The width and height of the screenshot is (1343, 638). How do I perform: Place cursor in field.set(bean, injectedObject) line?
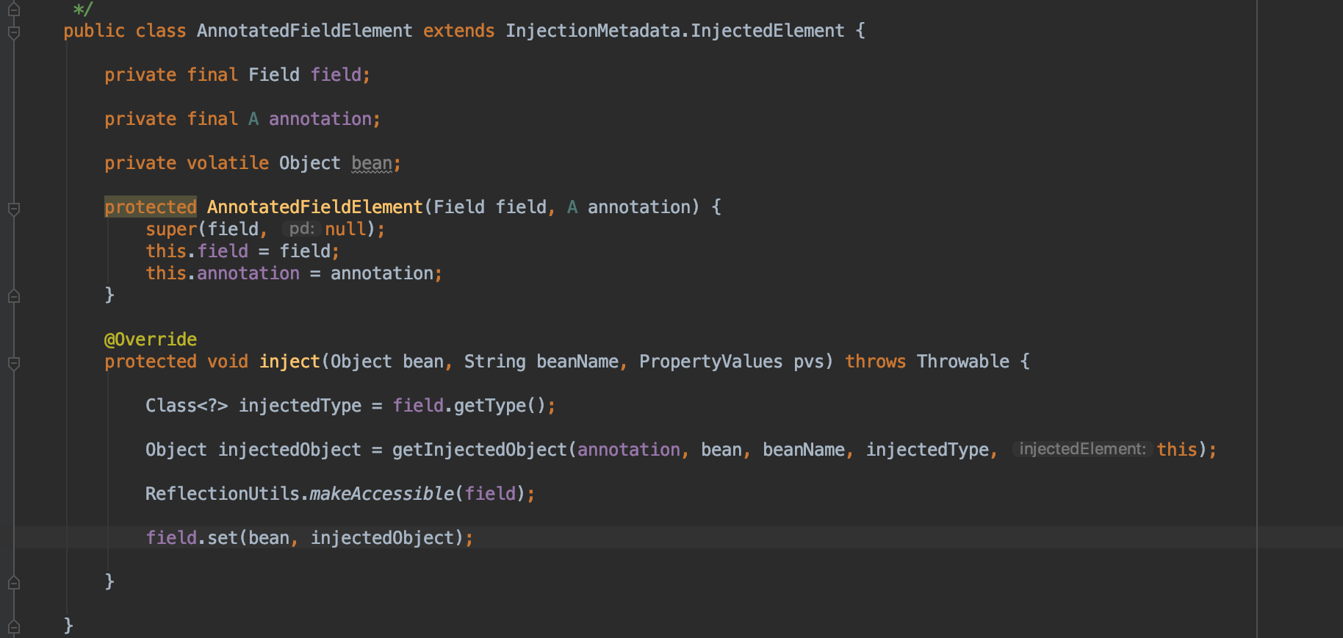309,538
